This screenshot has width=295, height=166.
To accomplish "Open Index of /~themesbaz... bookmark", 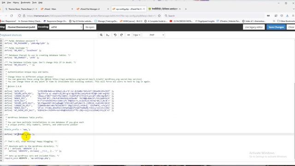I will click(x=254, y=21).
